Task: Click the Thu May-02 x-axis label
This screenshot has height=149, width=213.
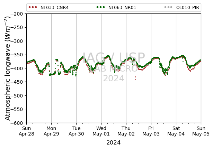Action: coord(126,131)
